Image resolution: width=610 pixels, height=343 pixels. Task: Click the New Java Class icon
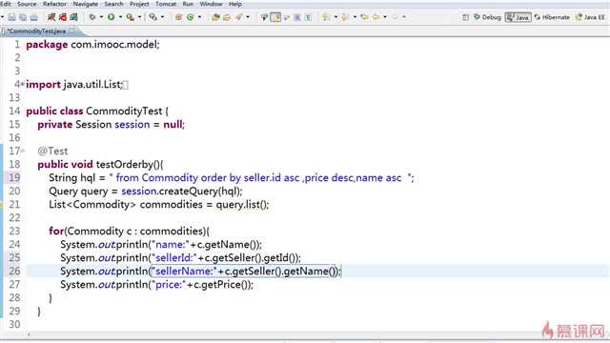(x=191, y=17)
